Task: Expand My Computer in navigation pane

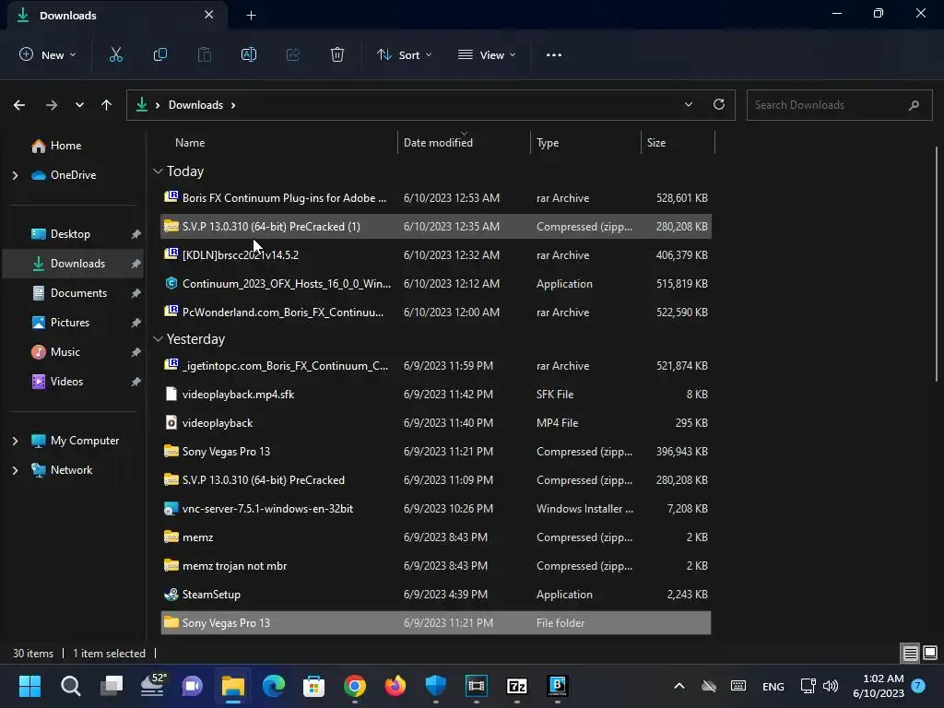Action: coord(15,441)
